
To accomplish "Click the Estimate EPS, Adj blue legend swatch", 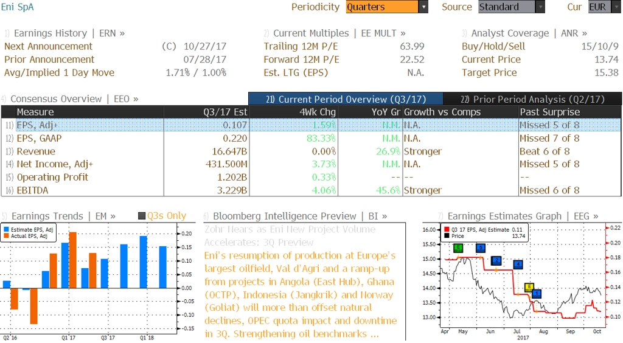I will coord(6,229).
